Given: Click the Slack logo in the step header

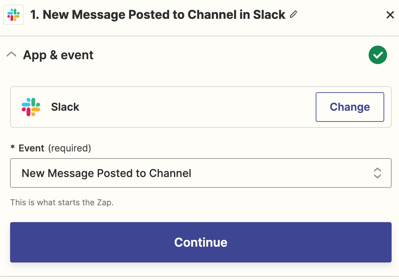Looking at the screenshot, I should (13, 15).
